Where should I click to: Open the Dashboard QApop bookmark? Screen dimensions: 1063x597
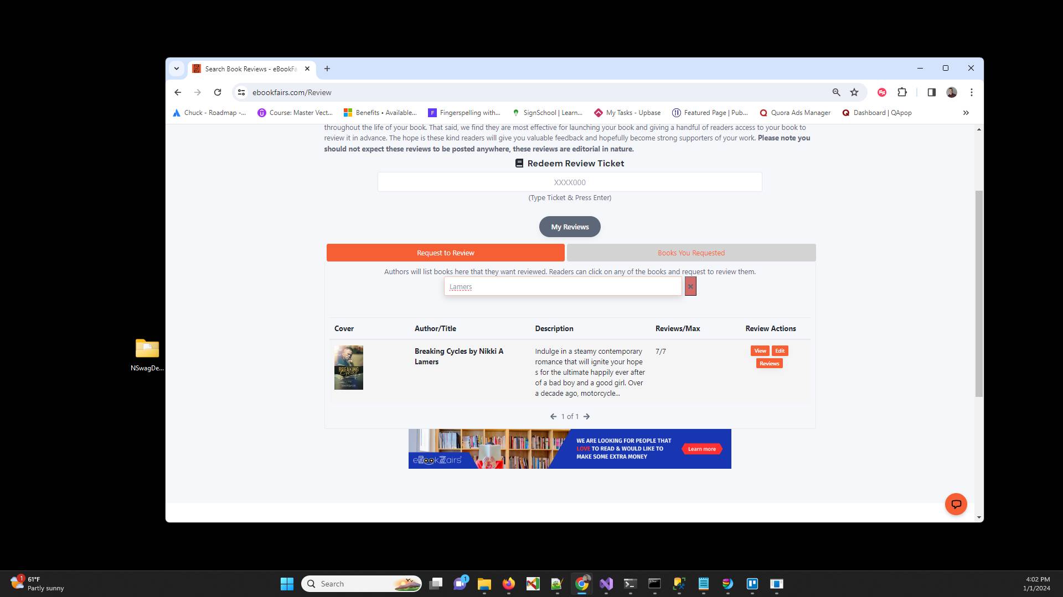[877, 113]
